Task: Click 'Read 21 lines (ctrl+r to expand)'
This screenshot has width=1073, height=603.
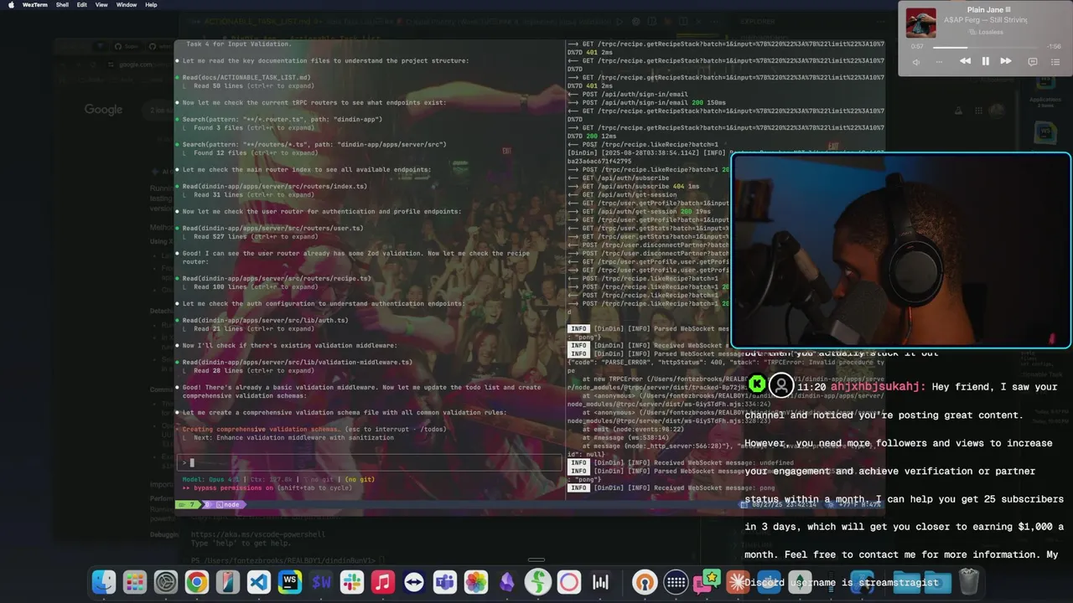Action: [x=254, y=328]
